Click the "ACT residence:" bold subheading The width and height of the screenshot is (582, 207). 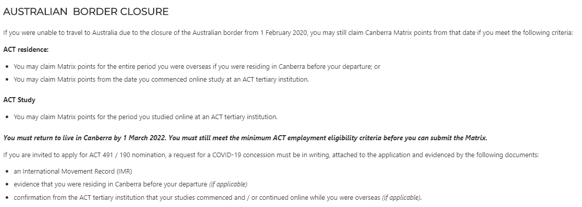26,50
